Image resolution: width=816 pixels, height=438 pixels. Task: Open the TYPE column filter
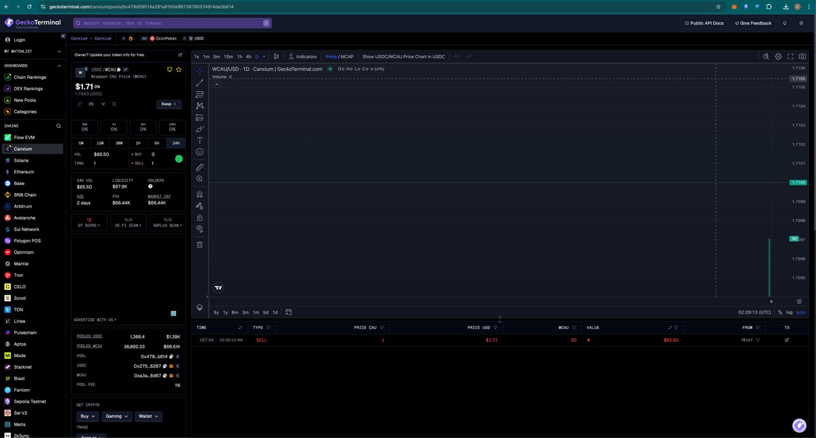(x=269, y=327)
